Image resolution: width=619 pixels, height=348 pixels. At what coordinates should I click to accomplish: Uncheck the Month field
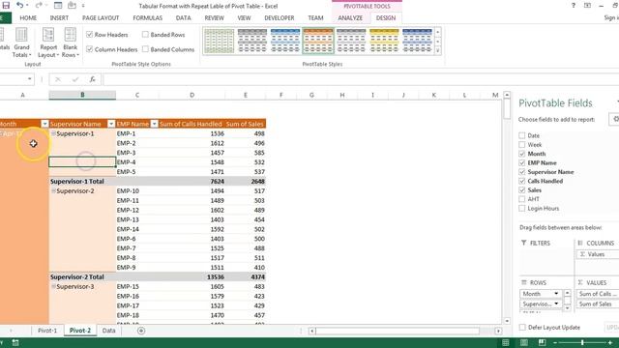point(522,154)
